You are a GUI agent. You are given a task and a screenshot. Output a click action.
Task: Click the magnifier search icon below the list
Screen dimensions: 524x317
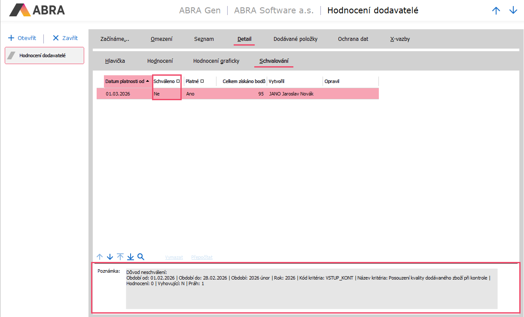(x=141, y=257)
